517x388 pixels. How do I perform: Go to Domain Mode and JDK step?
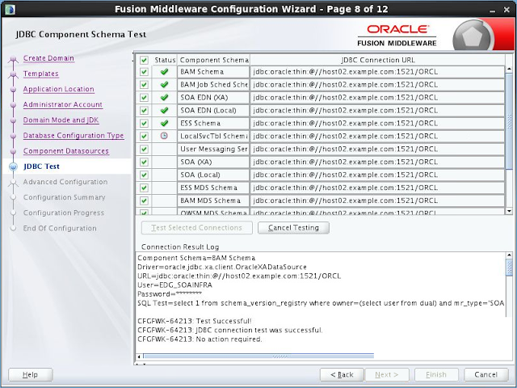point(61,120)
